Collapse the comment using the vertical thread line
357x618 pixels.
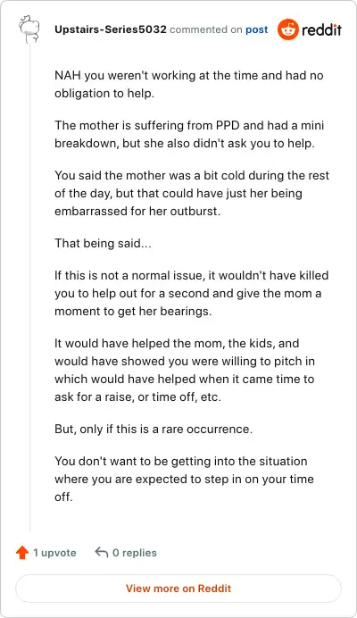click(30, 288)
